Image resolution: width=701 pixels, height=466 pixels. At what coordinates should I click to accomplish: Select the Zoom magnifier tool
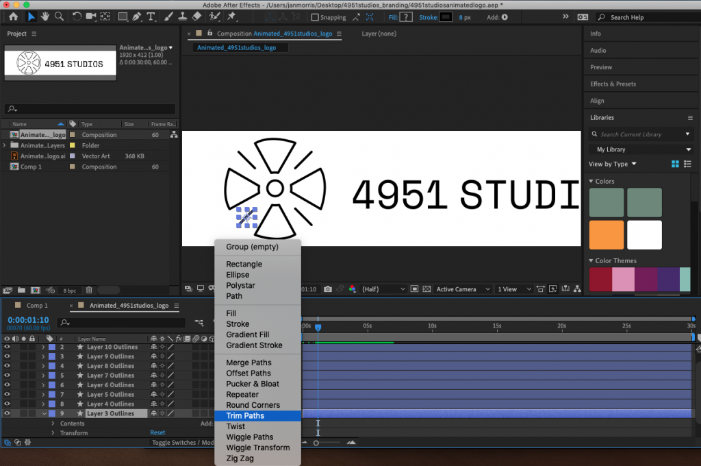59,16
